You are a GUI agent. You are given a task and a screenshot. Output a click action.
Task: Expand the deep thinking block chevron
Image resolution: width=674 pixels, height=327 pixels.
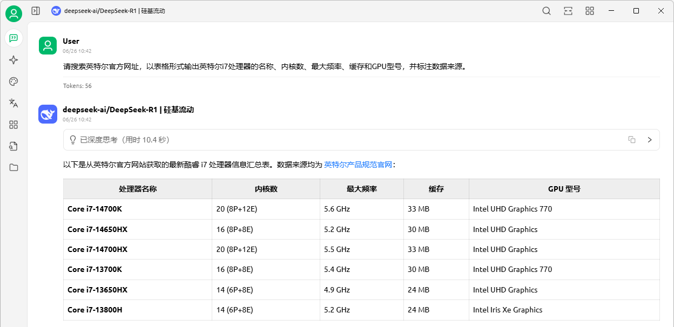pos(650,140)
